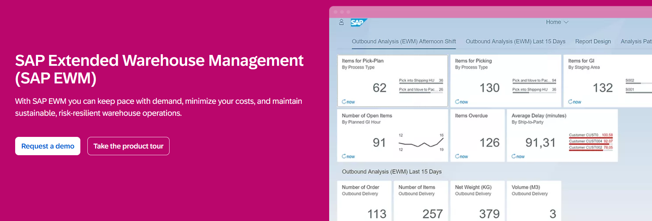
Task: Refresh the Items Overdue tile
Action: click(461, 156)
